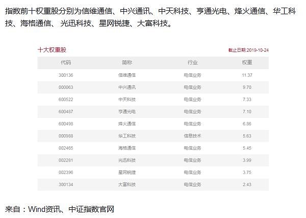This screenshot has height=218, width=306.
Task: Click 电信业务 in the 600522 row
Action: click(192, 100)
